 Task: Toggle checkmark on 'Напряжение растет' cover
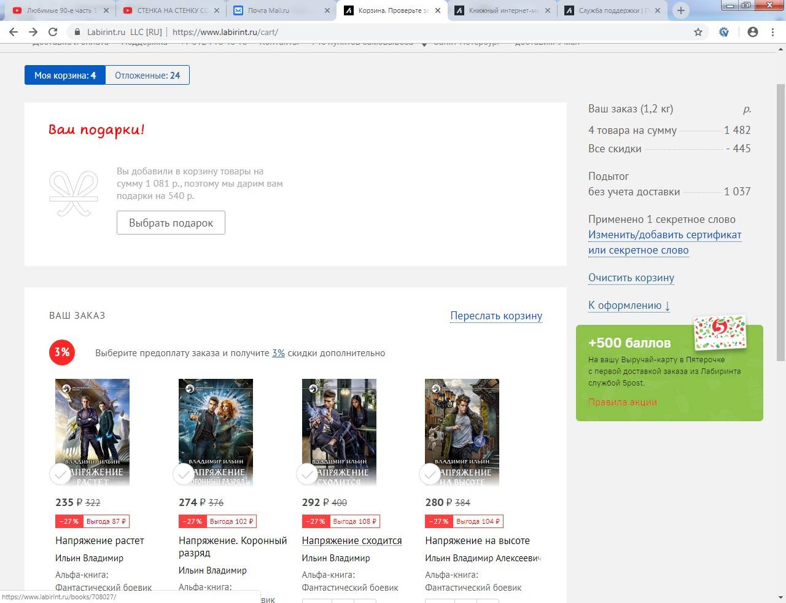[60, 474]
